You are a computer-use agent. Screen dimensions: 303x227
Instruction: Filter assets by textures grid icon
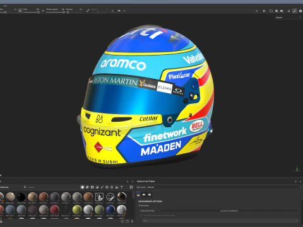112,187
